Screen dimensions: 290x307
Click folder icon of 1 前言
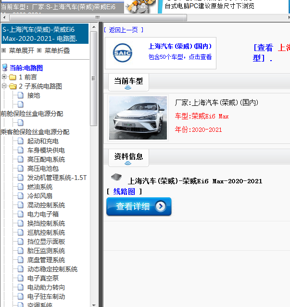coord(13,77)
